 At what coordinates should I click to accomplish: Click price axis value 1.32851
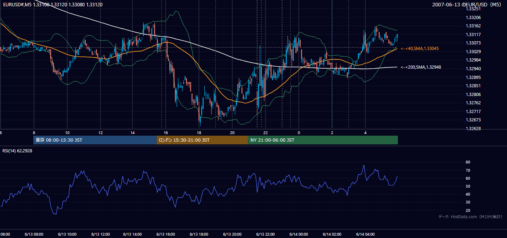coord(473,86)
